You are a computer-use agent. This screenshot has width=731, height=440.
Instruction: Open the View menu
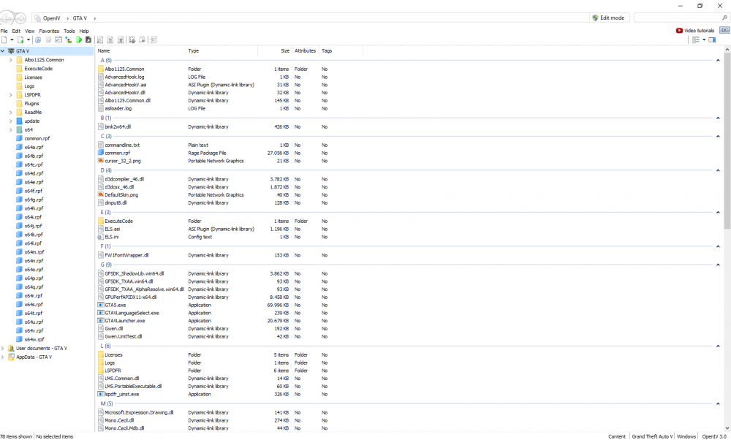pyautogui.click(x=30, y=31)
